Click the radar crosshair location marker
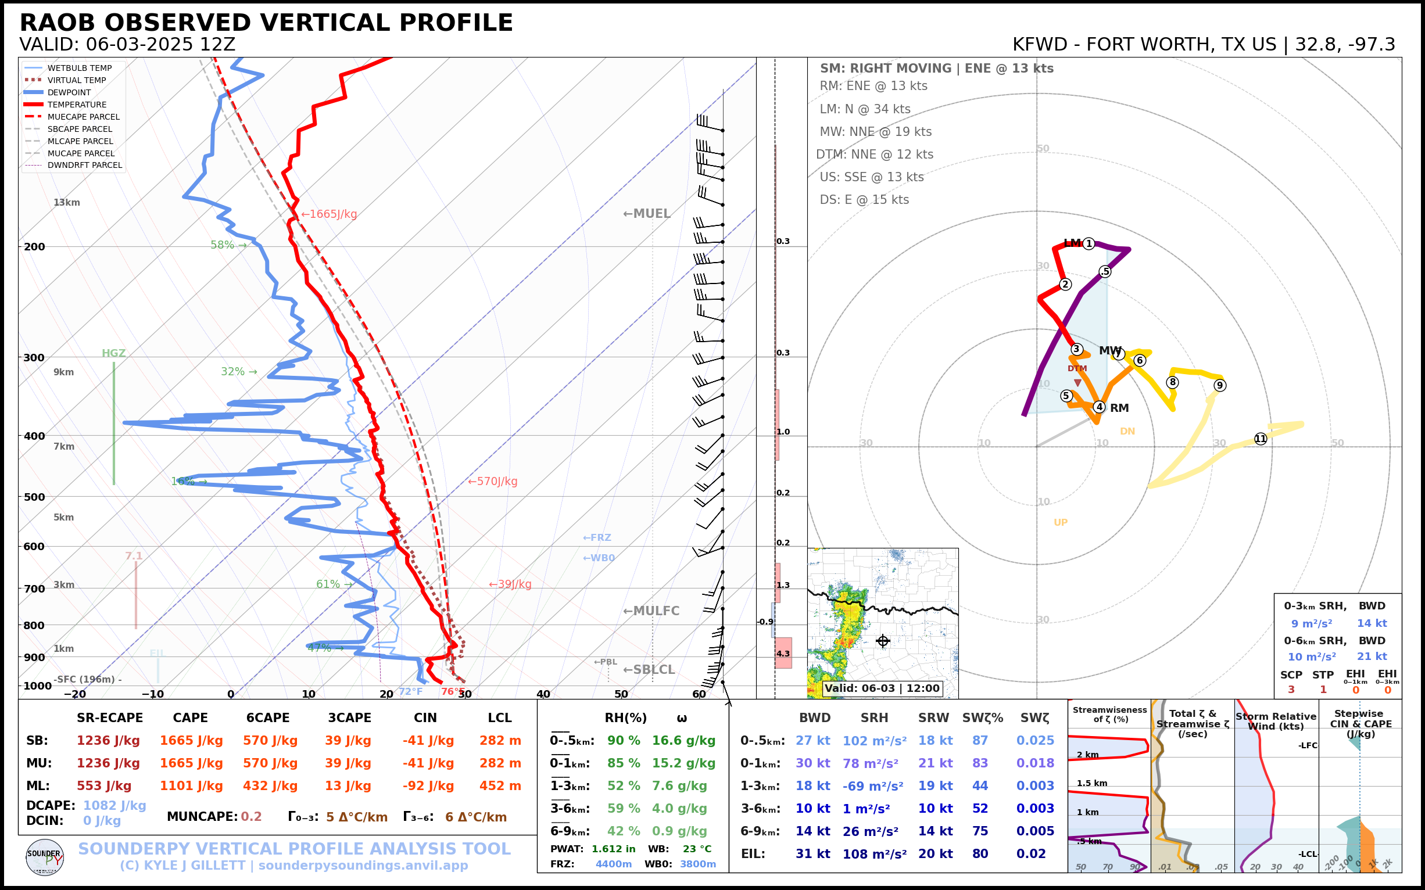The width and height of the screenshot is (1425, 890). point(882,641)
